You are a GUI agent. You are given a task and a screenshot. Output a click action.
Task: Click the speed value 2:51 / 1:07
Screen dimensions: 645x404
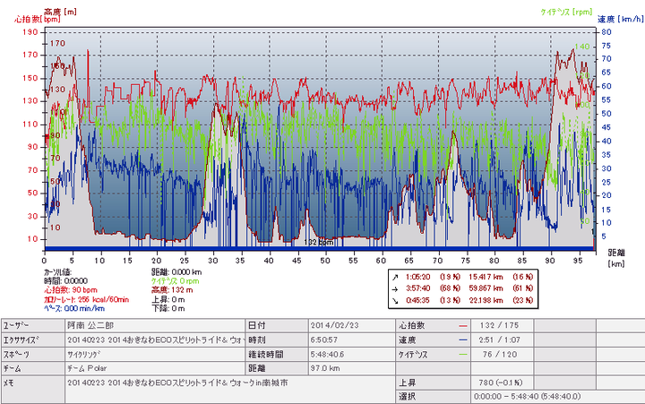(499, 340)
